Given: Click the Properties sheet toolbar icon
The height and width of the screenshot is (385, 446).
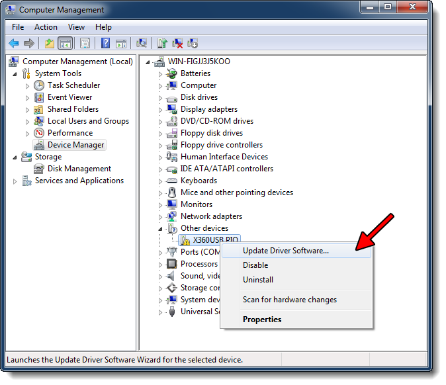Looking at the screenshot, I should pyautogui.click(x=85, y=44).
